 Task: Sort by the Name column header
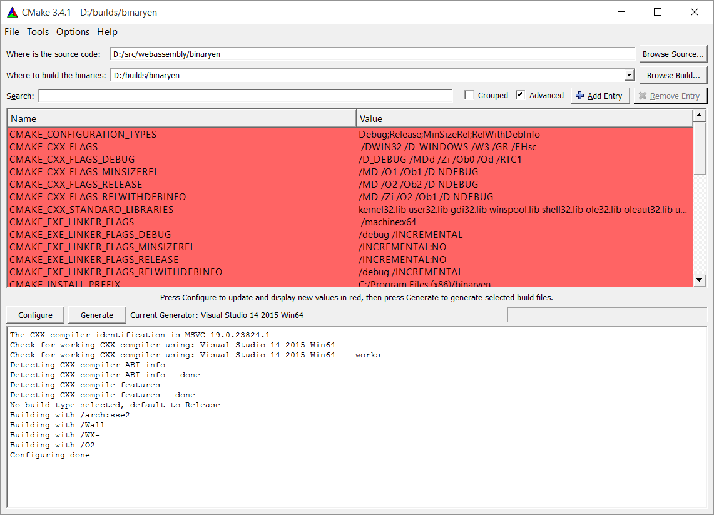pos(181,118)
